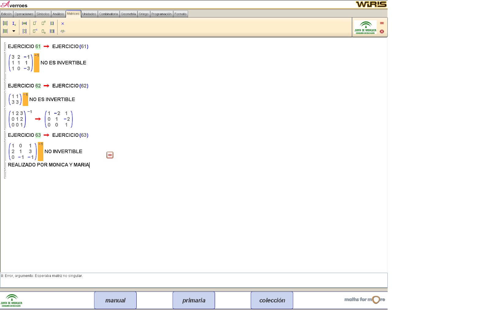Open the manual button
Viewport: 490px width, 310px height.
click(x=115, y=300)
